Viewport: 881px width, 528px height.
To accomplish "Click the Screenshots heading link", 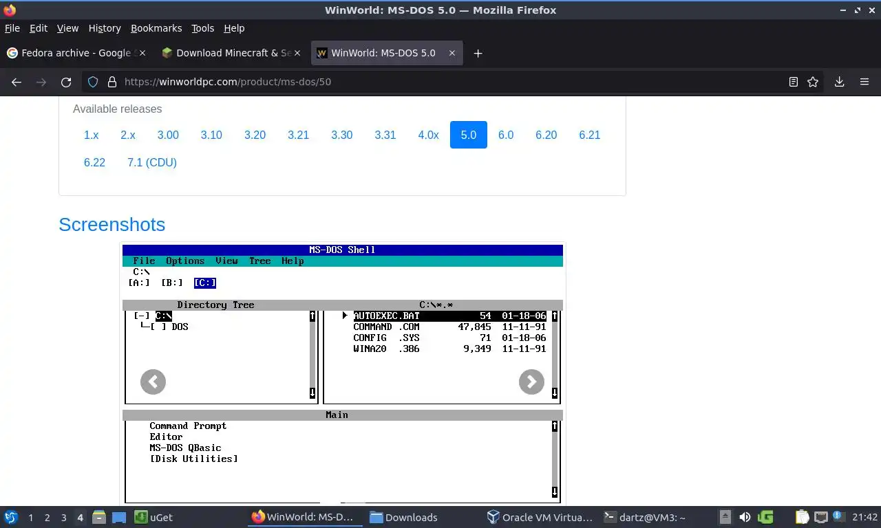I will pos(112,225).
